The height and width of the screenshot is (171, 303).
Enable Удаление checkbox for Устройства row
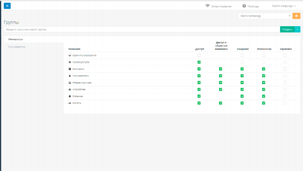pyautogui.click(x=285, y=89)
